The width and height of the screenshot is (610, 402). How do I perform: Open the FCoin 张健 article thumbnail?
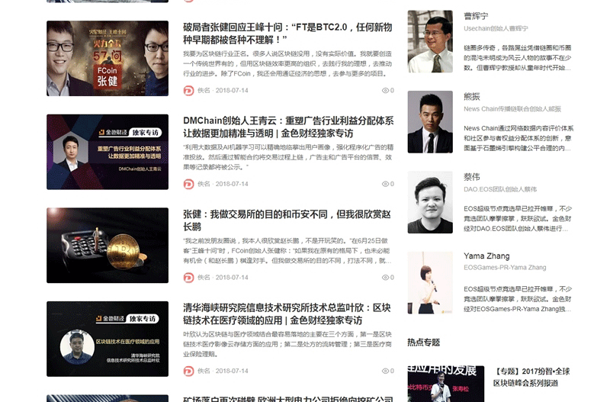(x=108, y=59)
